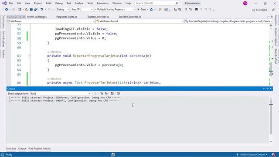This screenshot has height=157, width=279.
Task: Open the Toolbox side tab
Action: point(3,54)
